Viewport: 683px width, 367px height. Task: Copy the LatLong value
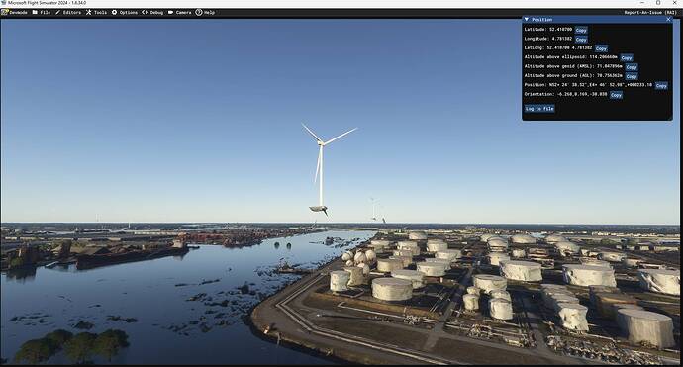[x=601, y=48]
